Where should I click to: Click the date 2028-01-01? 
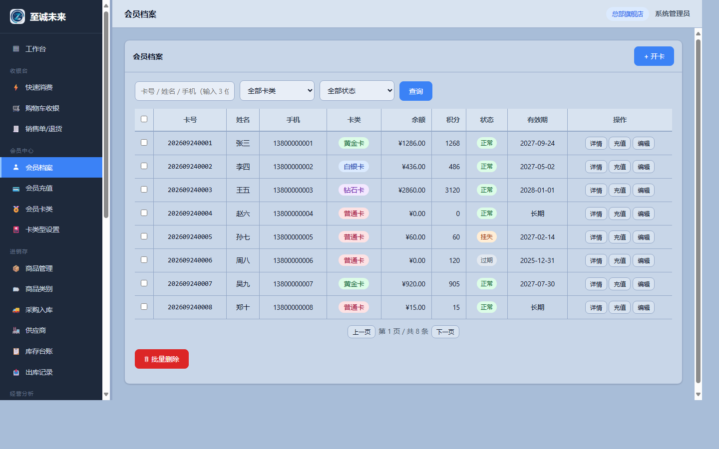(537, 190)
